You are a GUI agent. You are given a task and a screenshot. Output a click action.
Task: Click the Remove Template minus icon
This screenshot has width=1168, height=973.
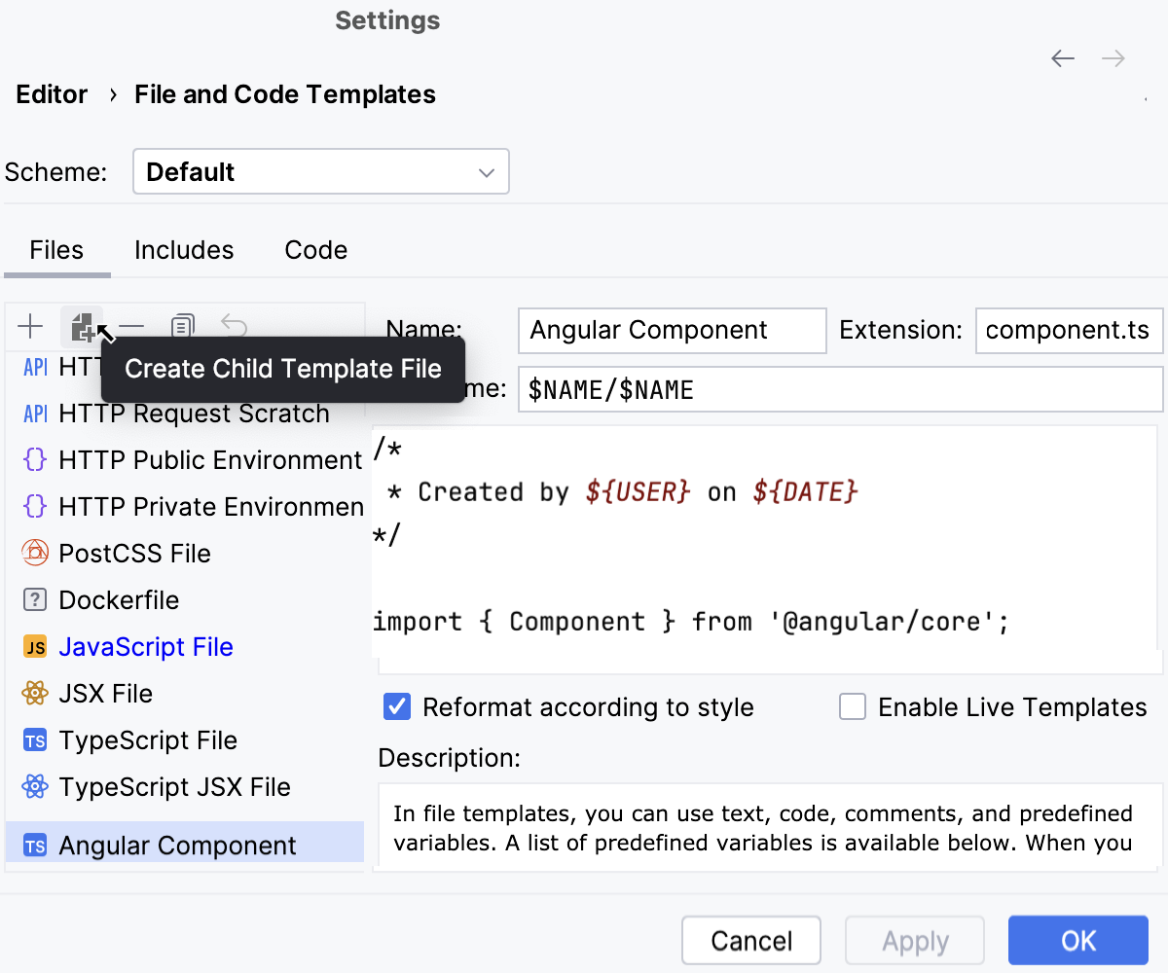131,327
